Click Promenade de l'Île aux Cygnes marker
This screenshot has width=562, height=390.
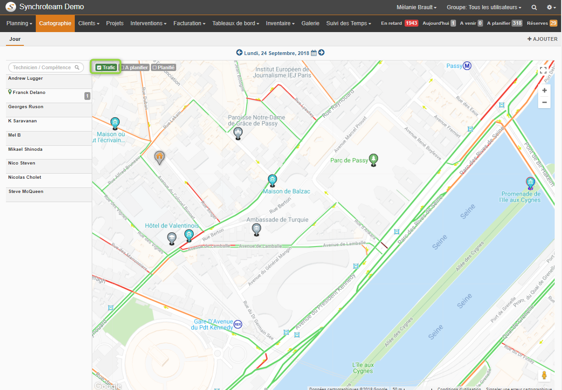(530, 183)
